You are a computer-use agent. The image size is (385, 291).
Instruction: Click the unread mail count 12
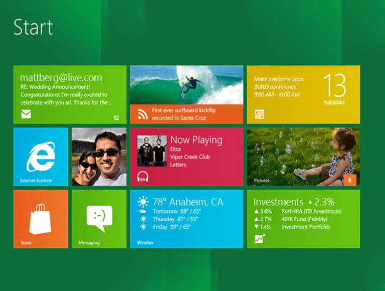(x=116, y=118)
